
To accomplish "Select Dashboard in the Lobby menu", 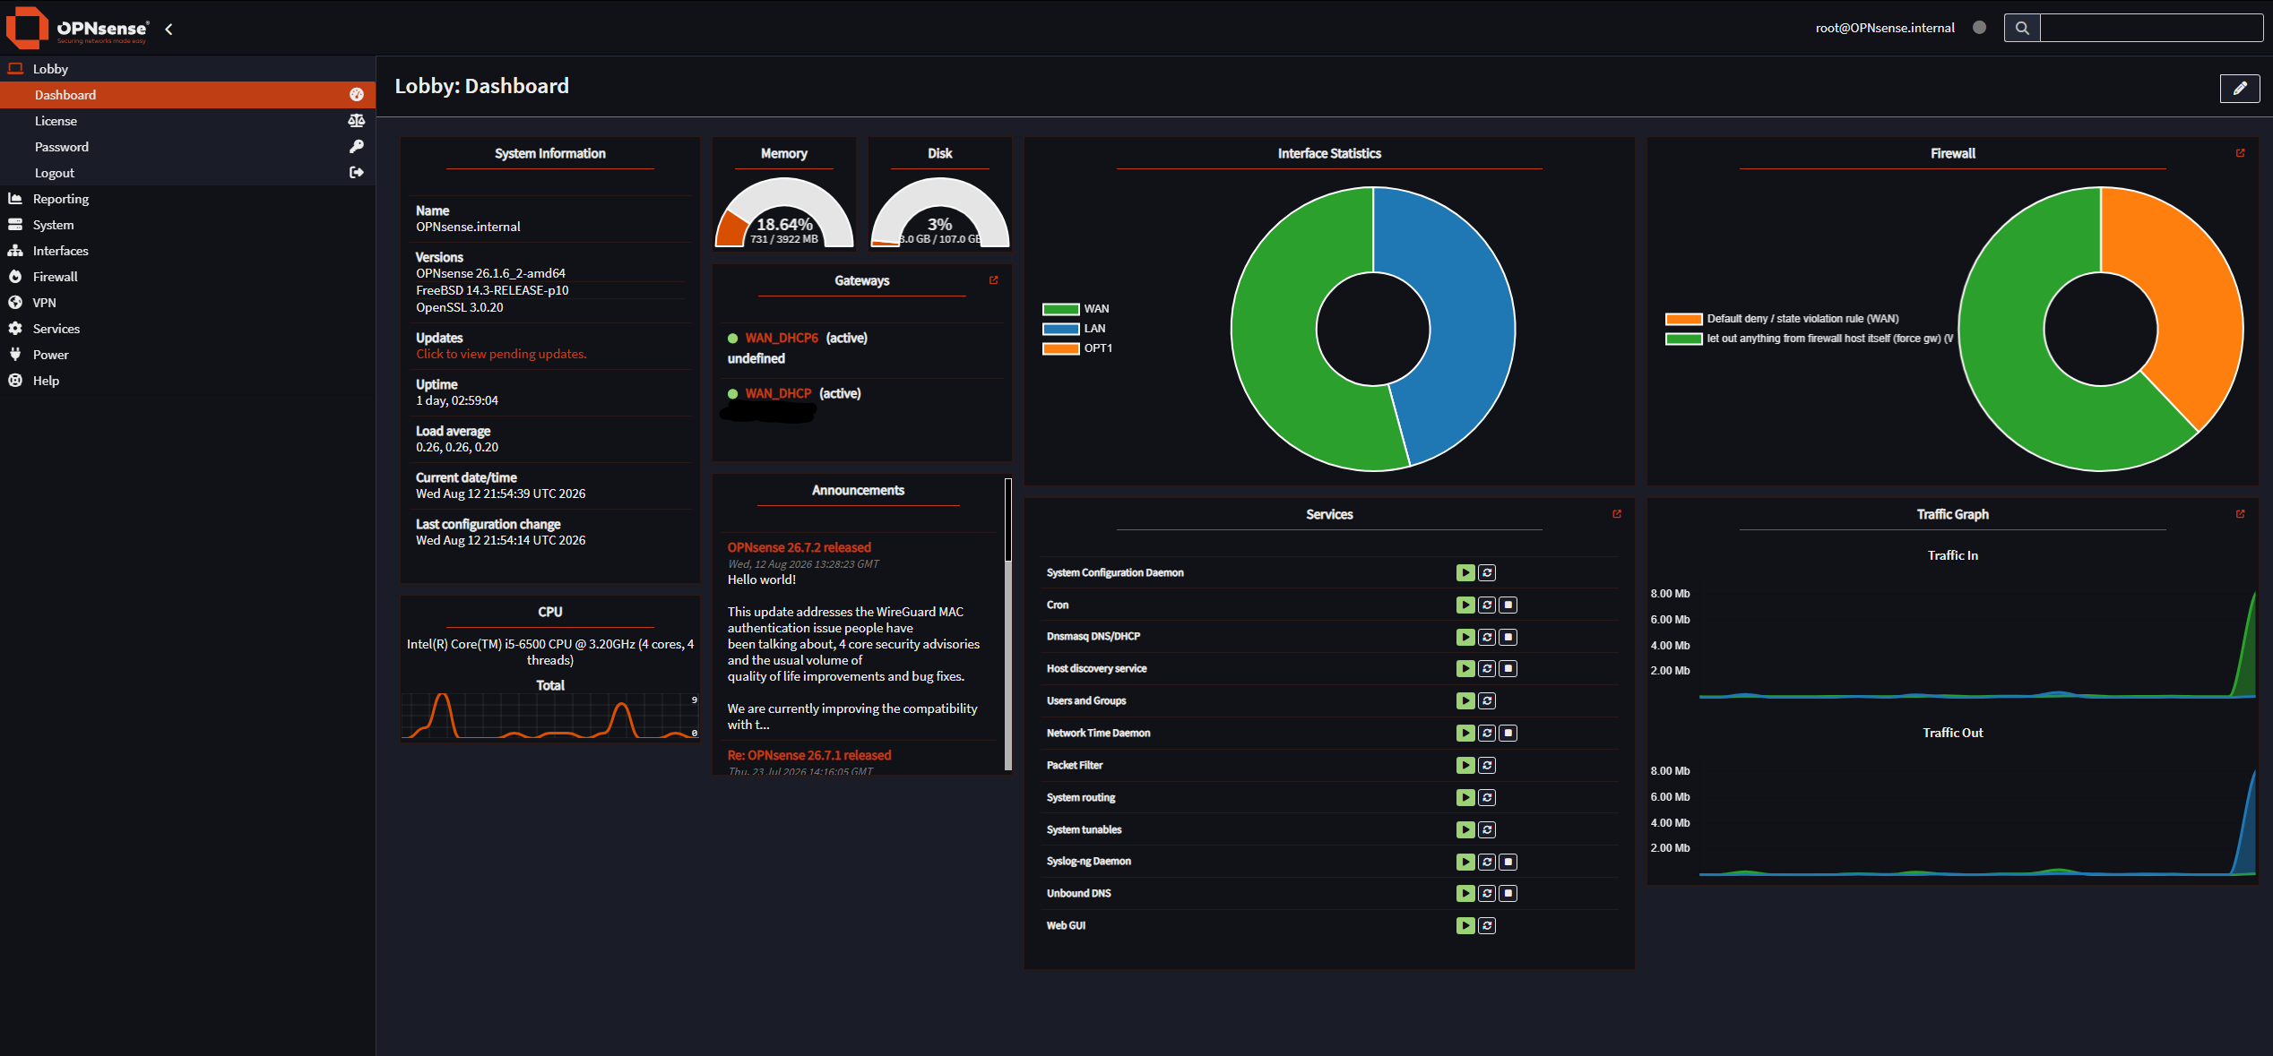I will pos(187,95).
